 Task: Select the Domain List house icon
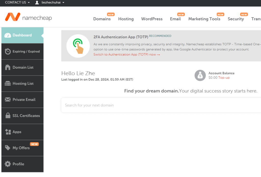[8, 67]
